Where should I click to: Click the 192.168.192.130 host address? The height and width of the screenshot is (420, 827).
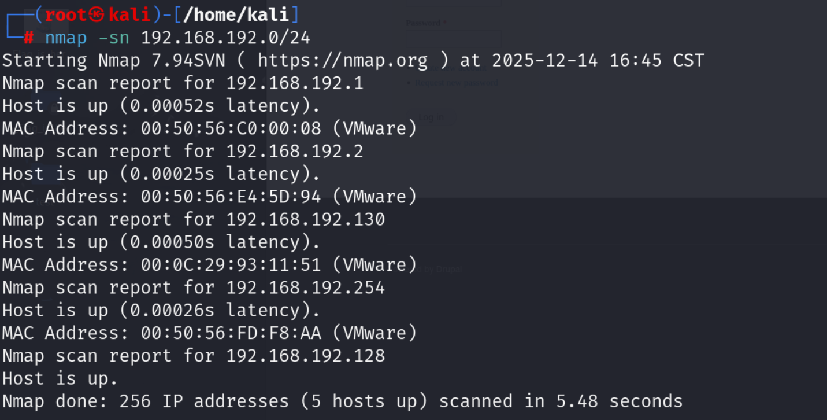tap(305, 220)
